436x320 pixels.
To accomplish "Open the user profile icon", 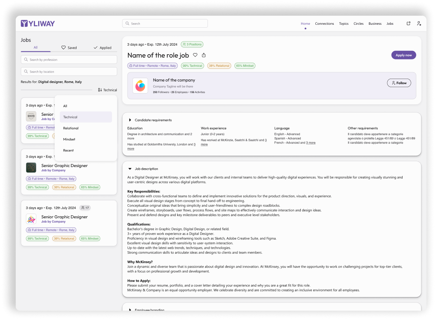I will (x=419, y=23).
